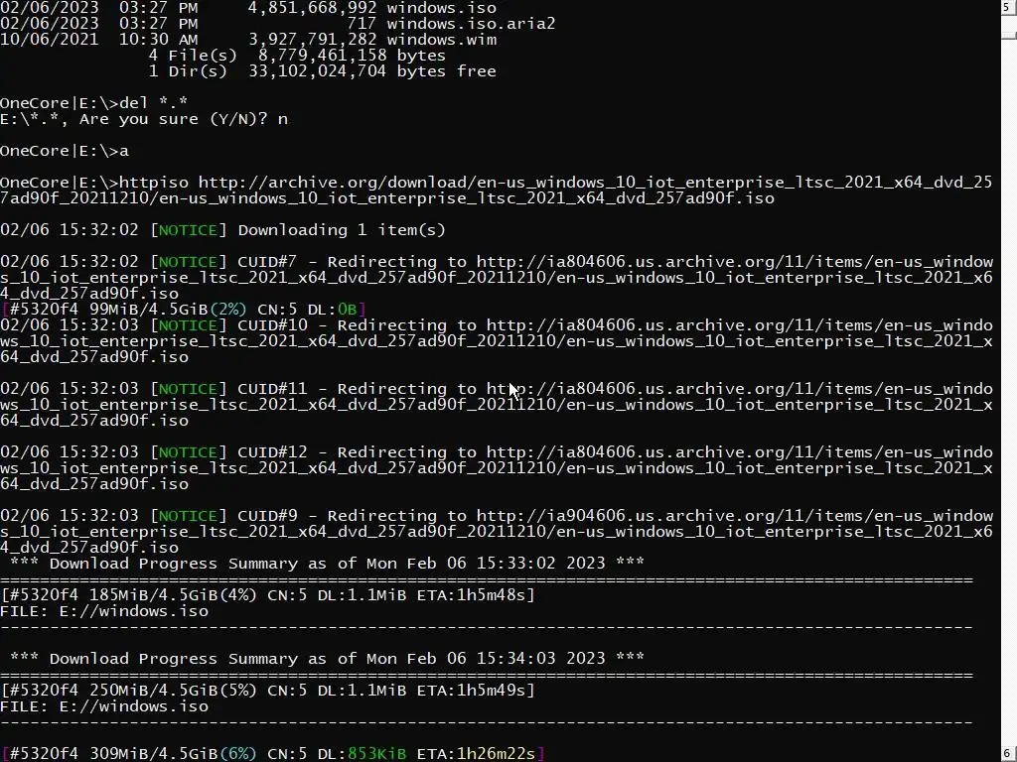
Task: Click the 250MiB/4.5GiB(5%) progress text
Action: [173, 691]
